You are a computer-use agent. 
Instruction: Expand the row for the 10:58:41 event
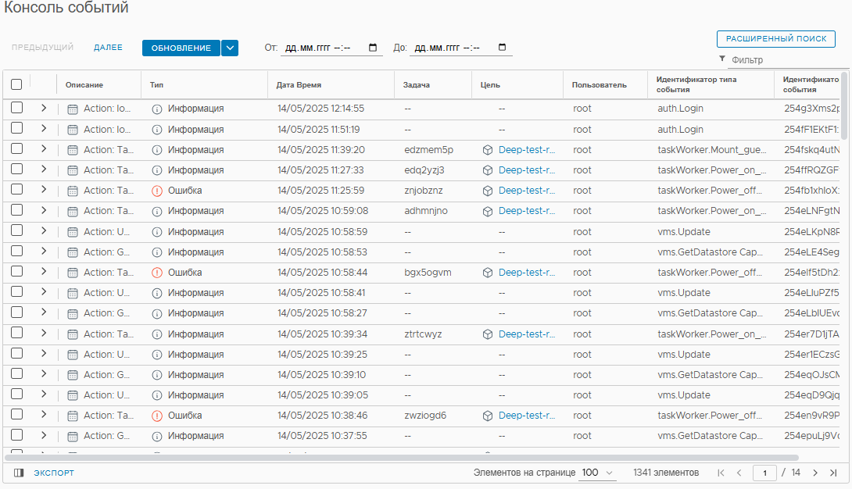coord(44,292)
